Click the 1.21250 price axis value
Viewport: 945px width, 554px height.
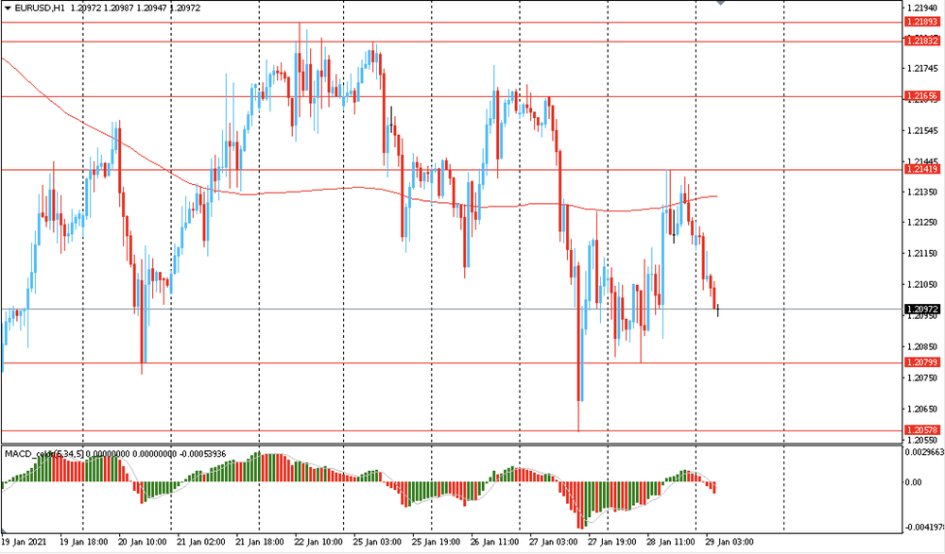coord(922,223)
